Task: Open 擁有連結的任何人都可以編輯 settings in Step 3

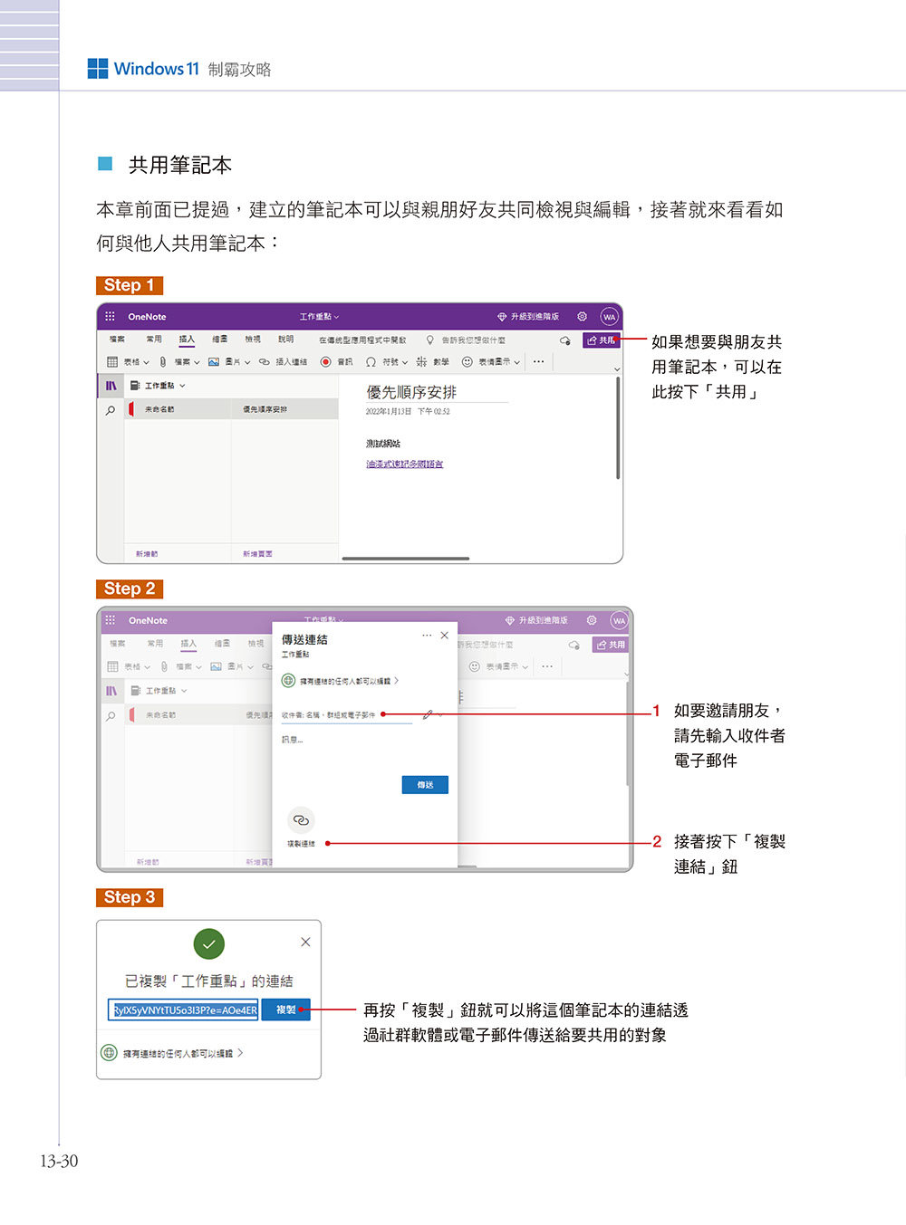Action: pyautogui.click(x=172, y=1053)
